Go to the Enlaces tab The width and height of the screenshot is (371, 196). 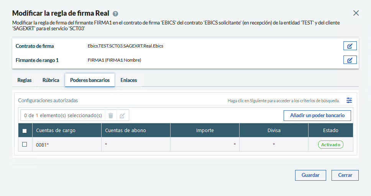point(129,80)
